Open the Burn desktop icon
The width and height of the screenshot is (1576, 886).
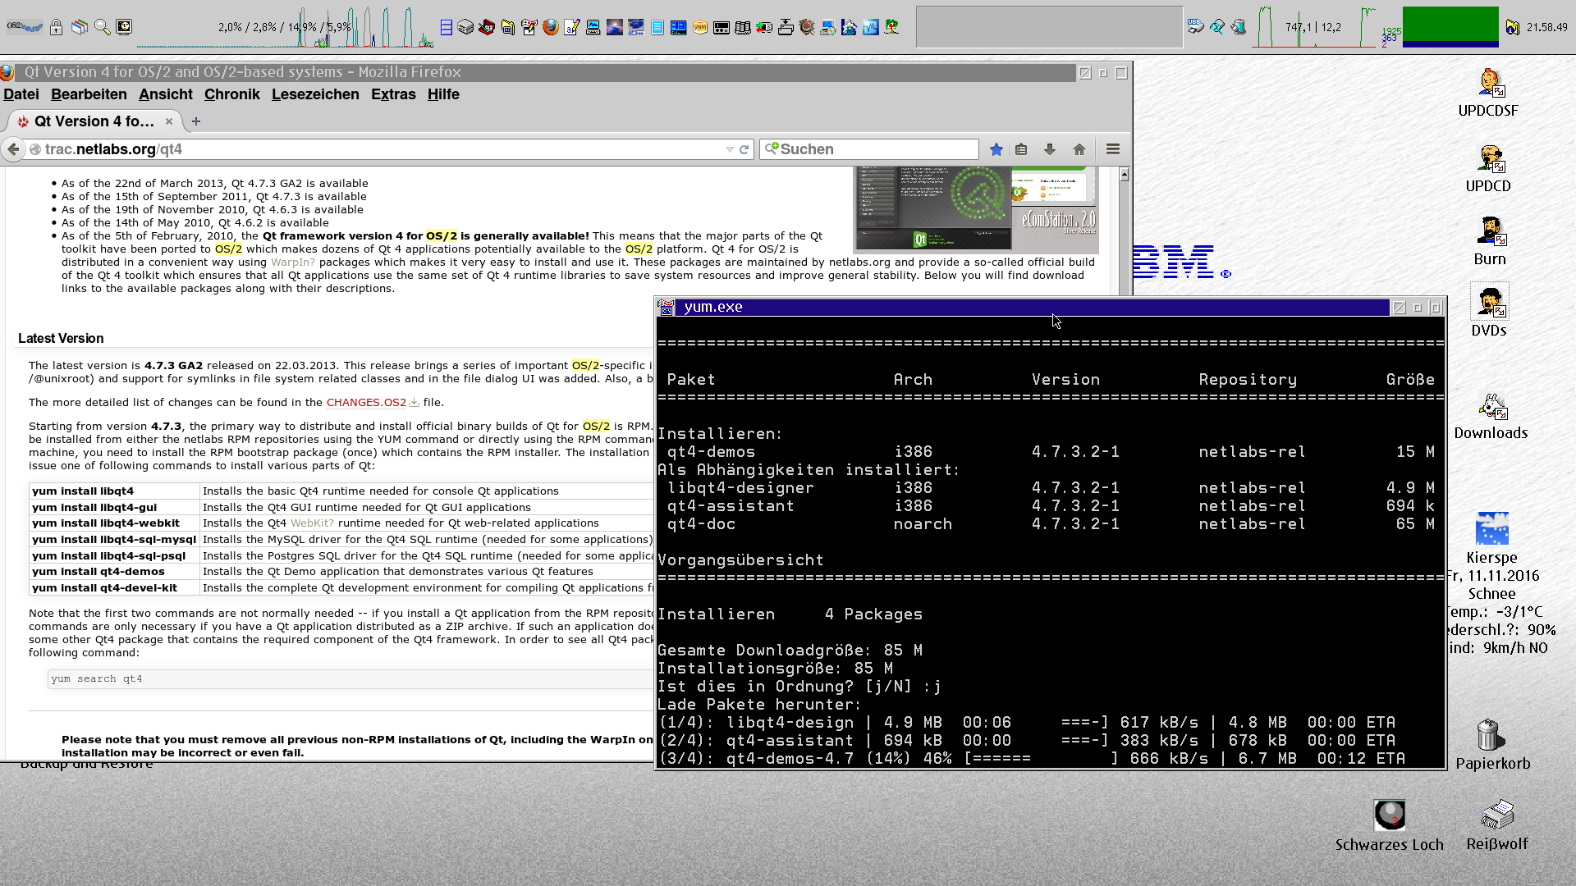[1490, 241]
